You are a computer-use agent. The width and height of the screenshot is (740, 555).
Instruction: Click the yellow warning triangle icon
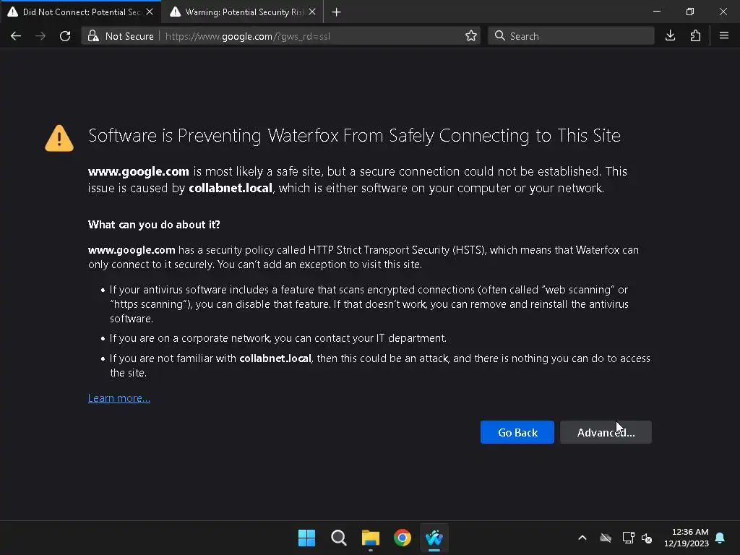point(59,138)
